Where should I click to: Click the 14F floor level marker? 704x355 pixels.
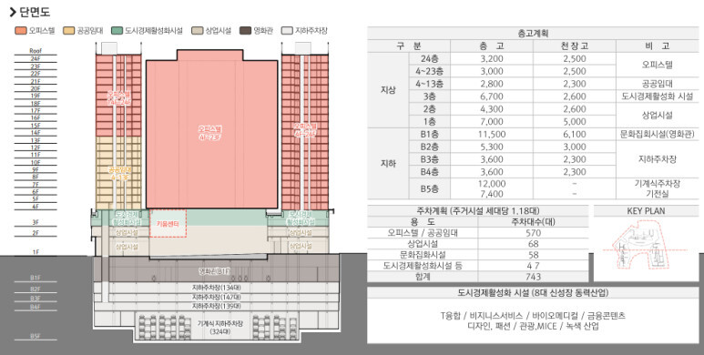[36, 132]
